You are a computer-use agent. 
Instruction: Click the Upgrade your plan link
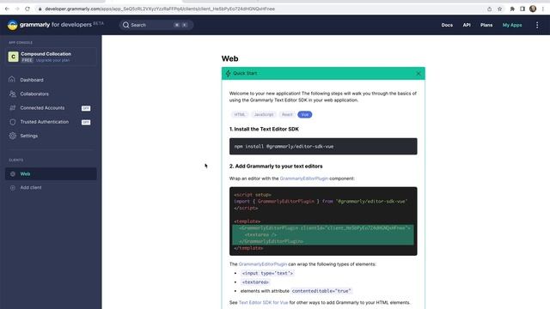point(52,60)
